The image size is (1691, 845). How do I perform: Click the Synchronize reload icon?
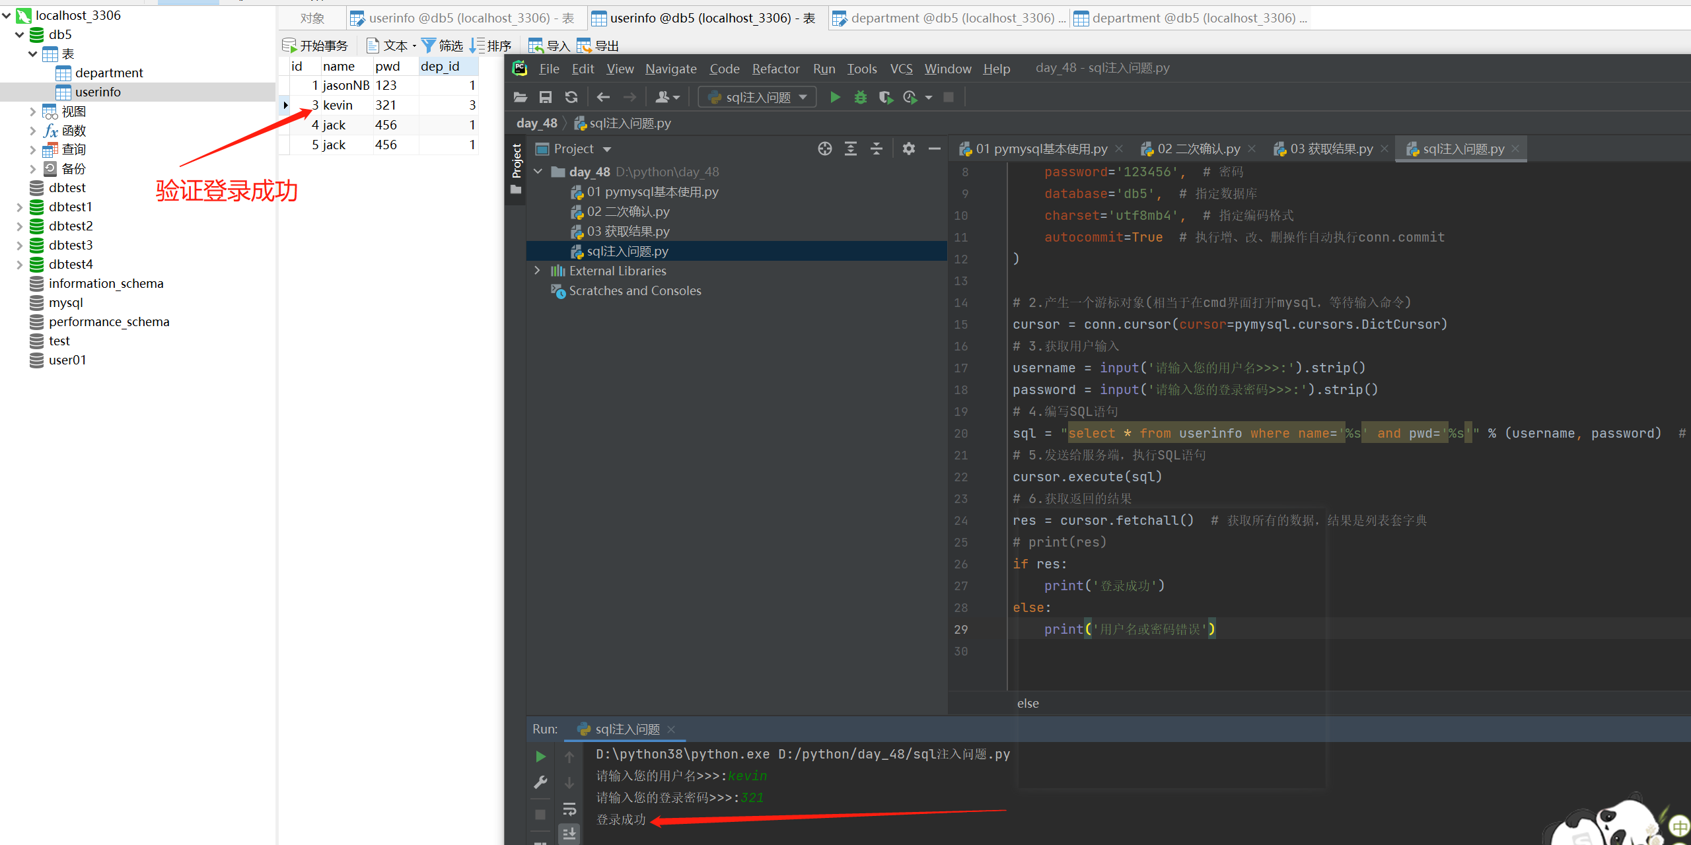571,98
